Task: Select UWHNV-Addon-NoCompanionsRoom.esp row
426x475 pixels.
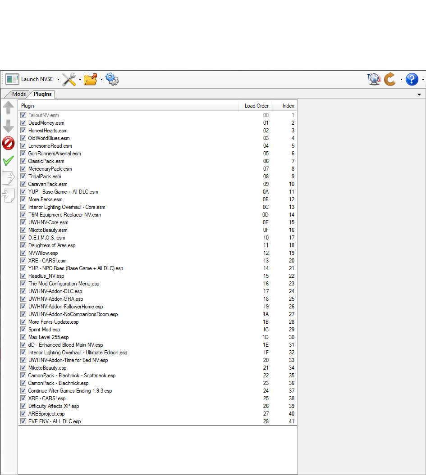Action: 158,314
